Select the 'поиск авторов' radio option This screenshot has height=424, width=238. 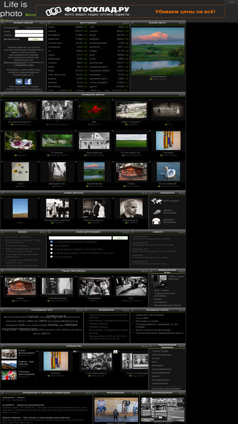(51, 245)
